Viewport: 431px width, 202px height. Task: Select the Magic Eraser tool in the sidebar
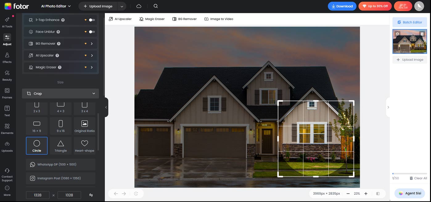(x=60, y=67)
